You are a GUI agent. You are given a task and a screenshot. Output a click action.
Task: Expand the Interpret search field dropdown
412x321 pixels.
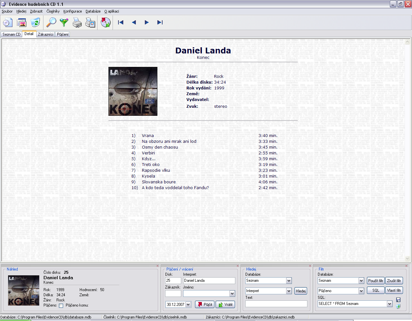click(289, 291)
